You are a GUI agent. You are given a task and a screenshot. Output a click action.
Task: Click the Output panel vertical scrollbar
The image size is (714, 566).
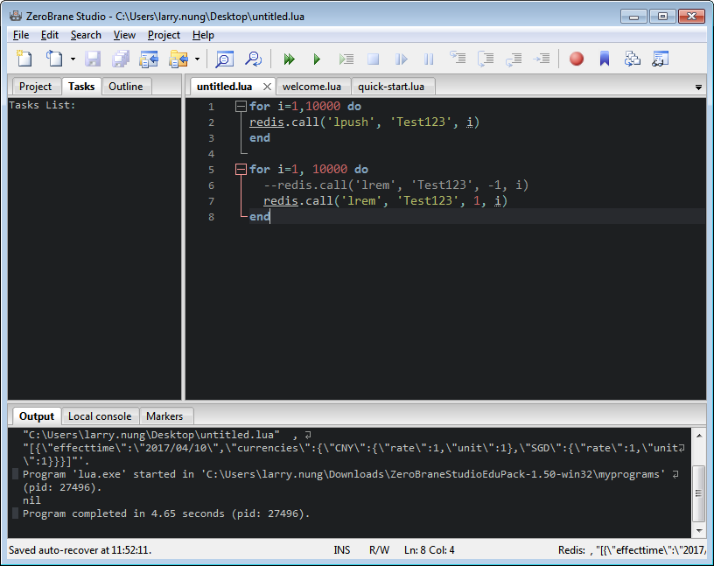pyautogui.click(x=698, y=483)
